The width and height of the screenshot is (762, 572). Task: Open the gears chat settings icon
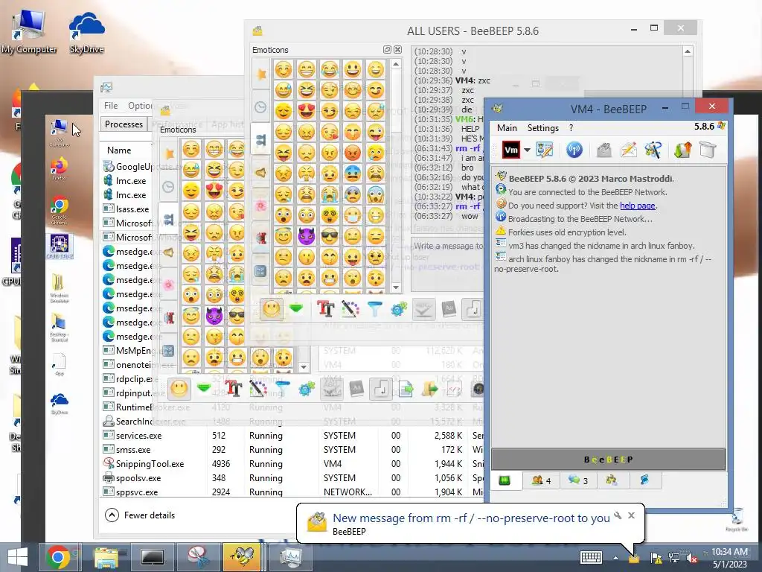[399, 309]
